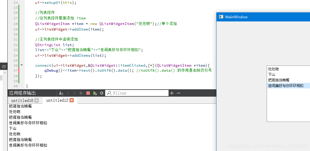Open the left sidebar dropdown arrow
Viewport: 310px width, 151px height.
(x=4, y=67)
